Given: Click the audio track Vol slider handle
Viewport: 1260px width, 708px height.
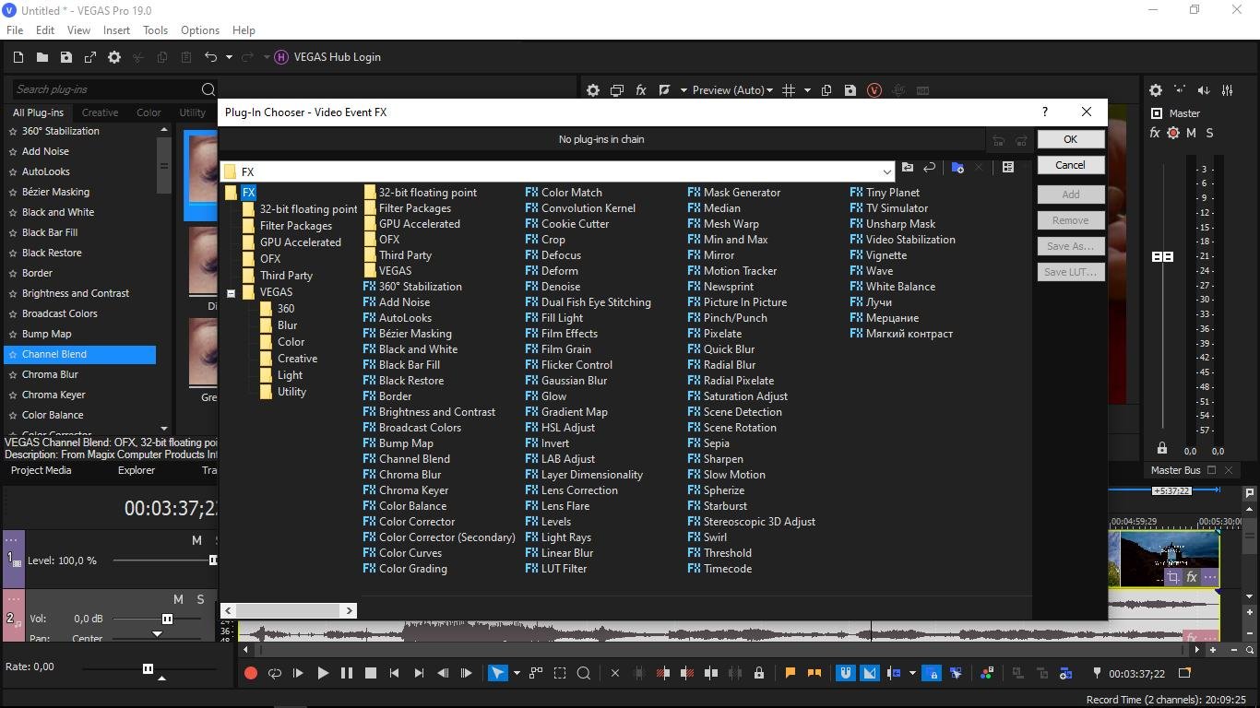Looking at the screenshot, I should pyautogui.click(x=167, y=619).
